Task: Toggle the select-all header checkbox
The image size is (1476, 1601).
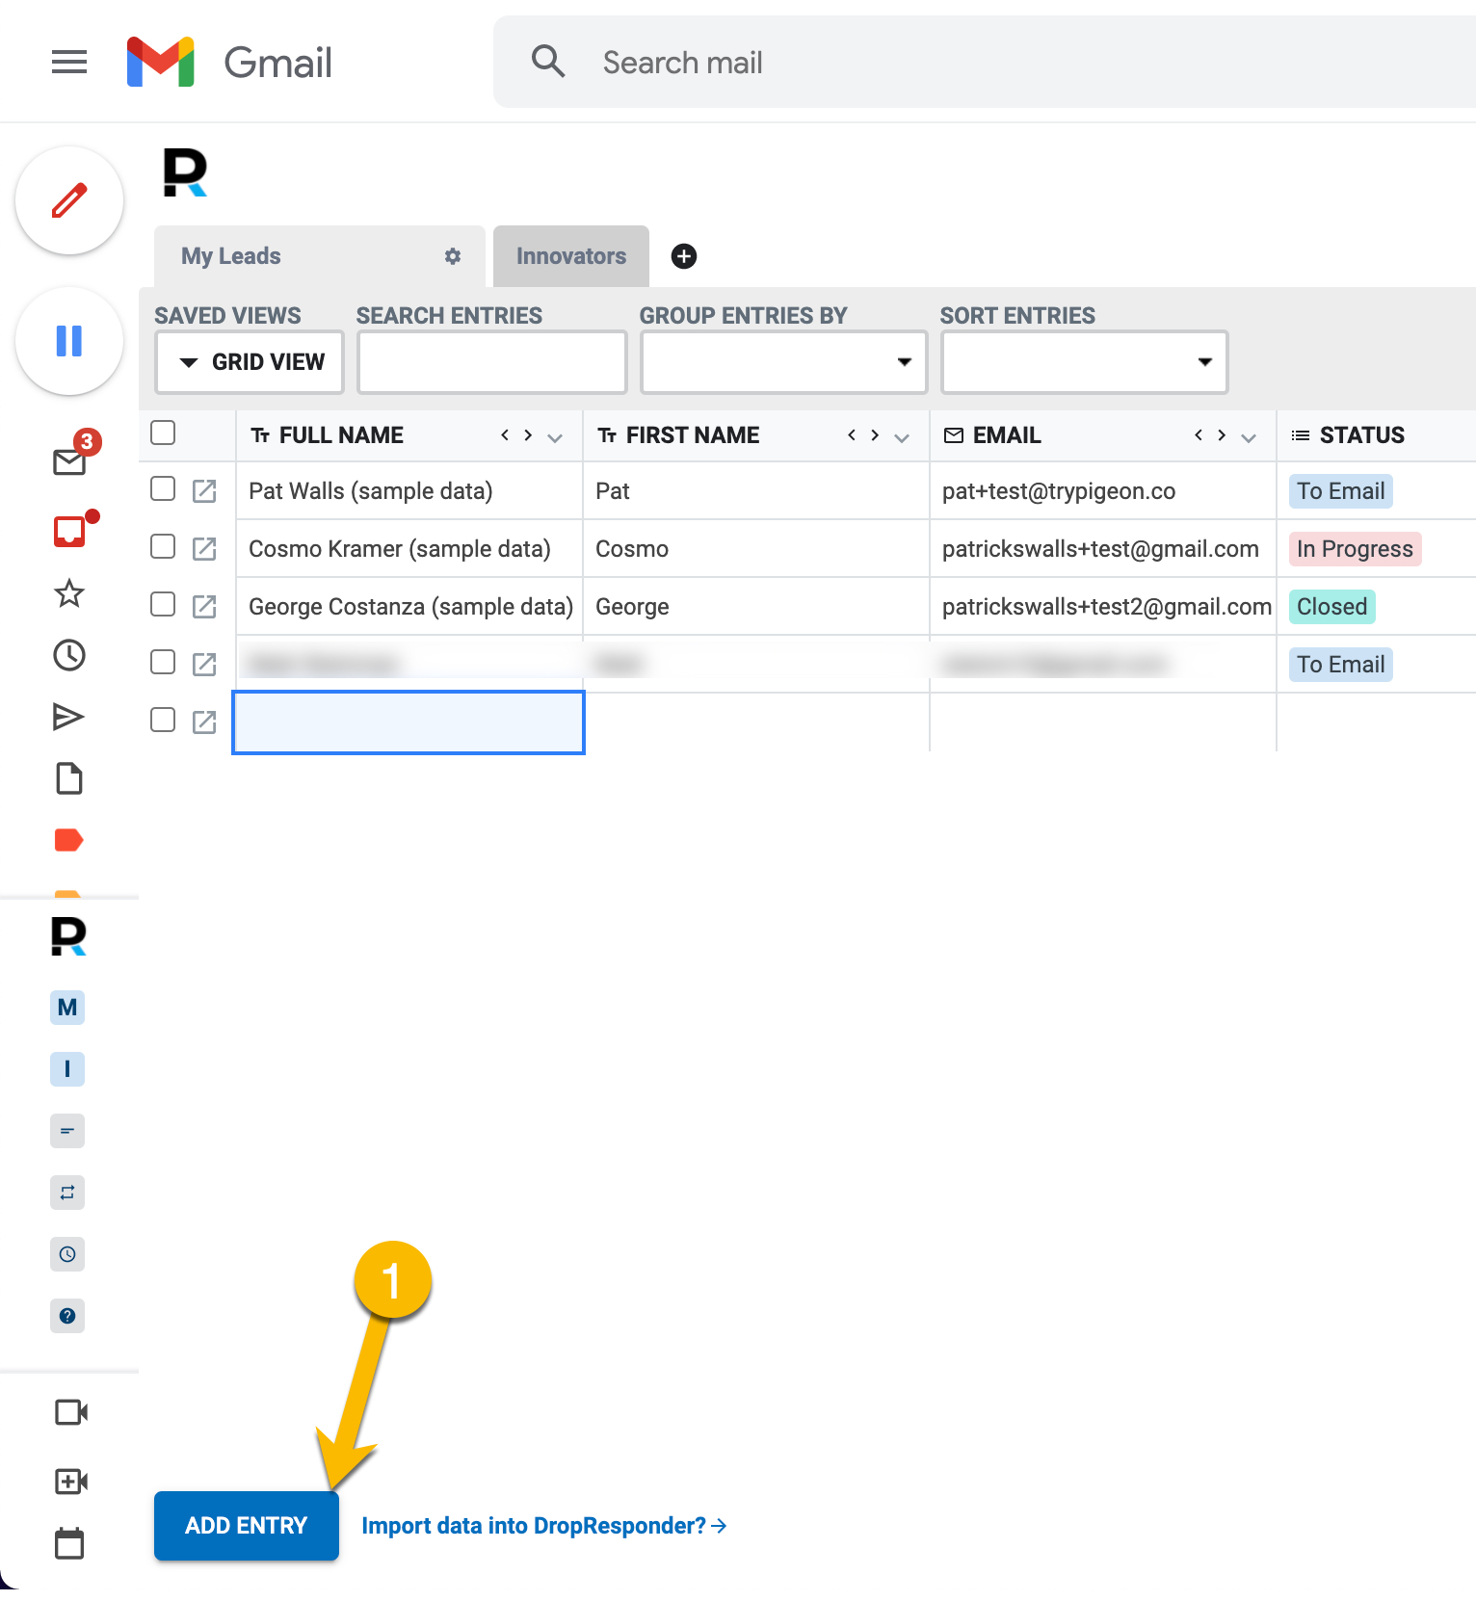Action: click(163, 433)
